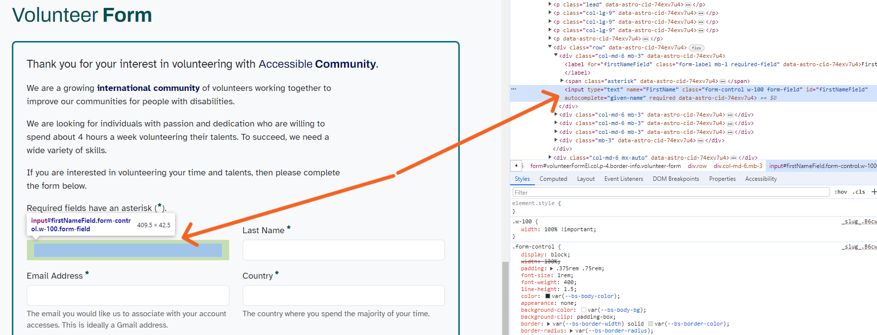Viewport: 877px width, 335px height.
Task: Add a new style rule with plus icon
Action: [874, 192]
